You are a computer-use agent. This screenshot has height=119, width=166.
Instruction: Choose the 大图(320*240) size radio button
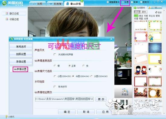pos(91,76)
